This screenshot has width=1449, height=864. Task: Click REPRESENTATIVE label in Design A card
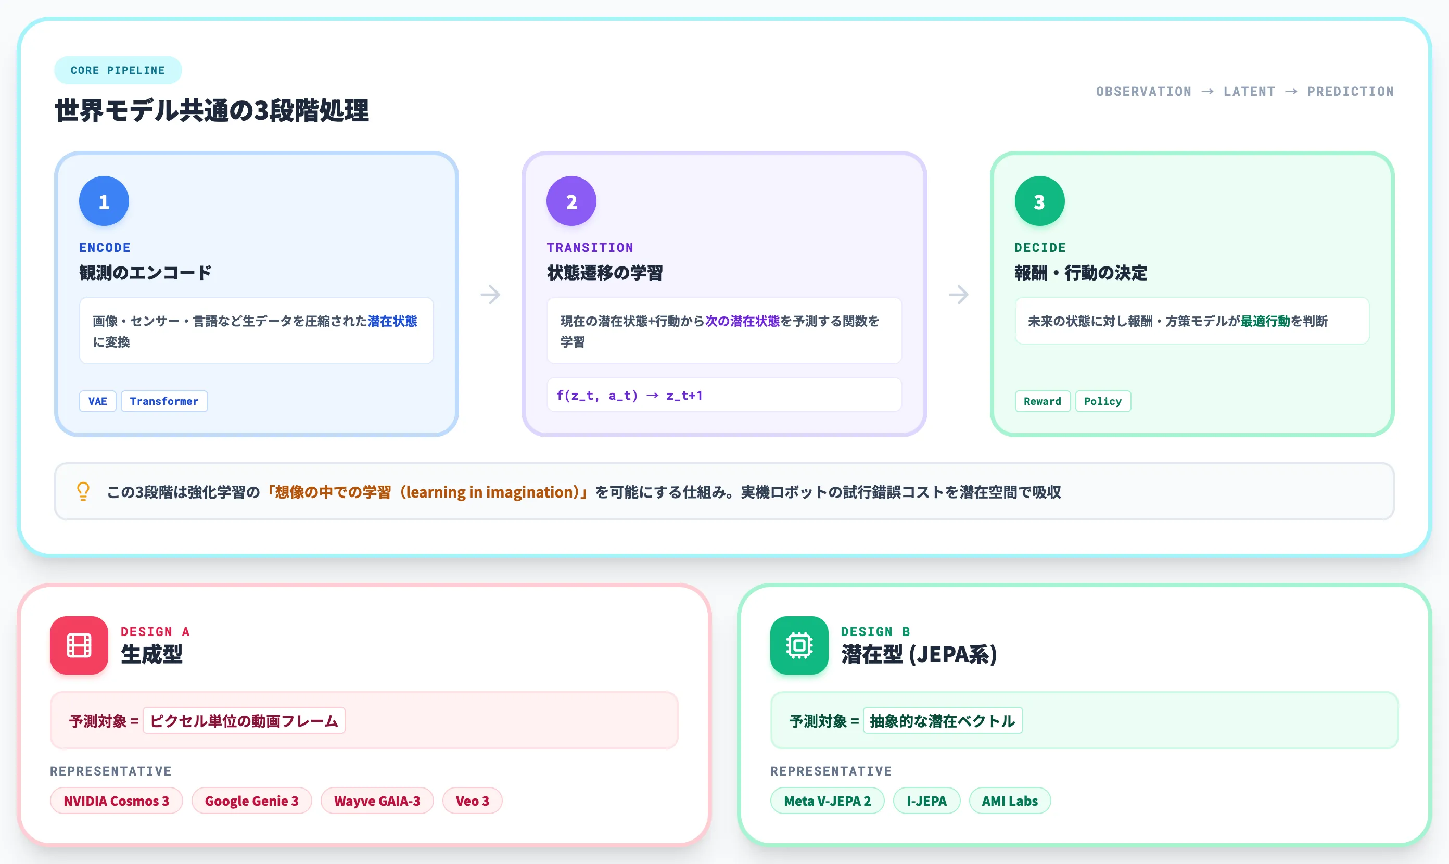coord(111,771)
